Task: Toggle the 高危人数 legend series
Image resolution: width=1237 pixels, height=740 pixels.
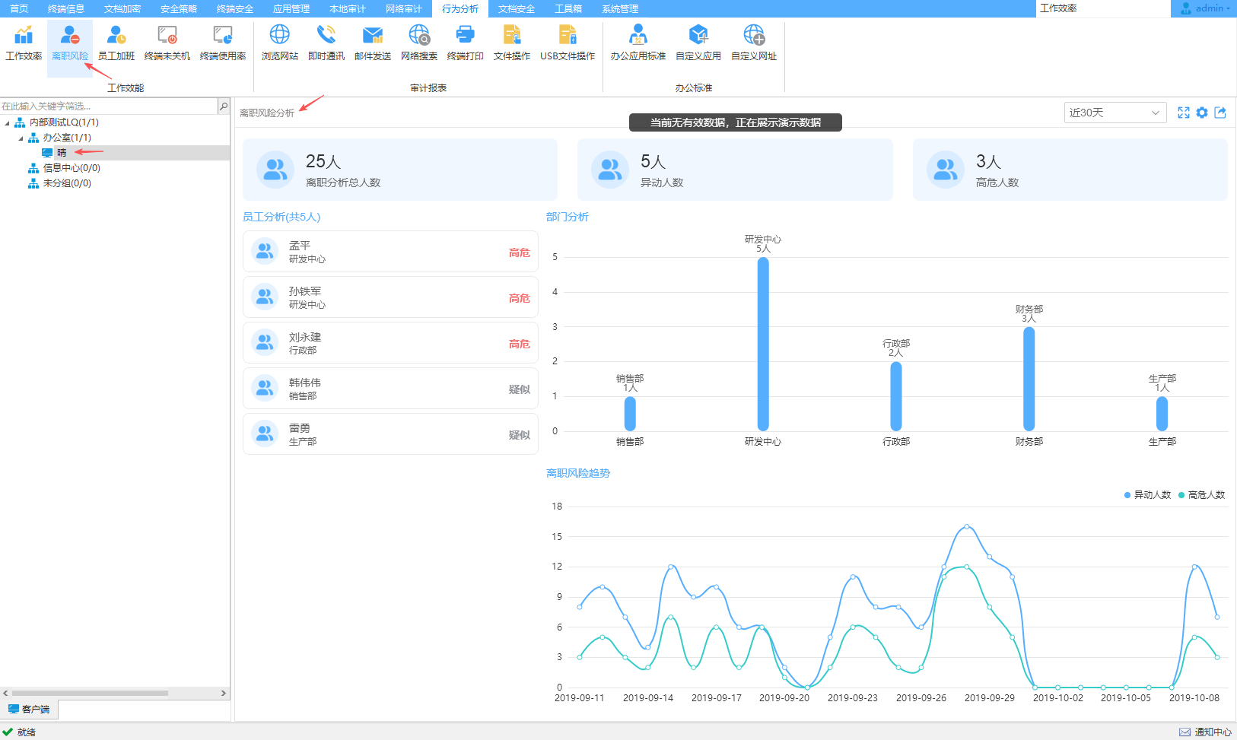Action: [x=1202, y=495]
